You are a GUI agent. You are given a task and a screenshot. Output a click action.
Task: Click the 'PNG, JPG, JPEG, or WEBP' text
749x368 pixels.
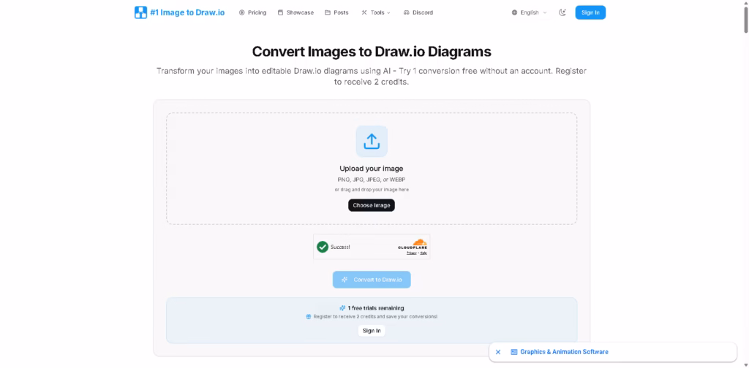pos(372,180)
